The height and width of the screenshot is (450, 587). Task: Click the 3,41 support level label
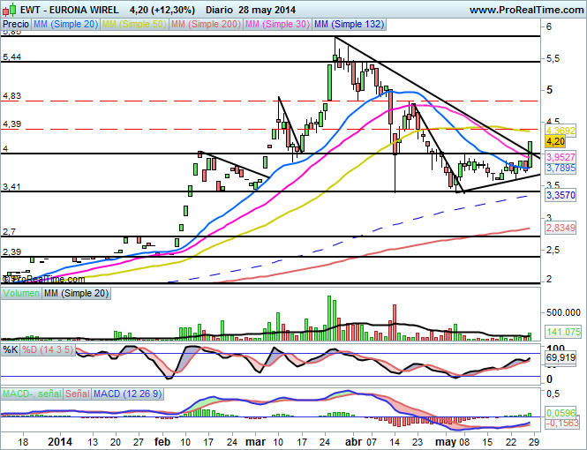click(11, 187)
